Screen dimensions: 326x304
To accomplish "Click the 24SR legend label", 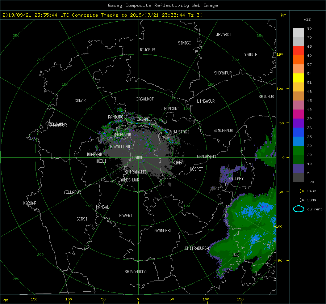I will pyautogui.click(x=312, y=191).
